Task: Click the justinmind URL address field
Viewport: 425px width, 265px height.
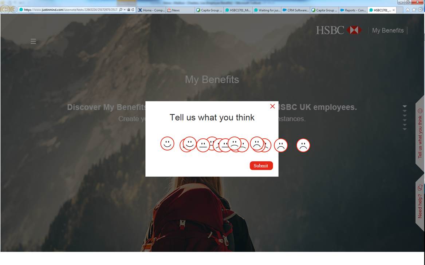Action: click(70, 10)
